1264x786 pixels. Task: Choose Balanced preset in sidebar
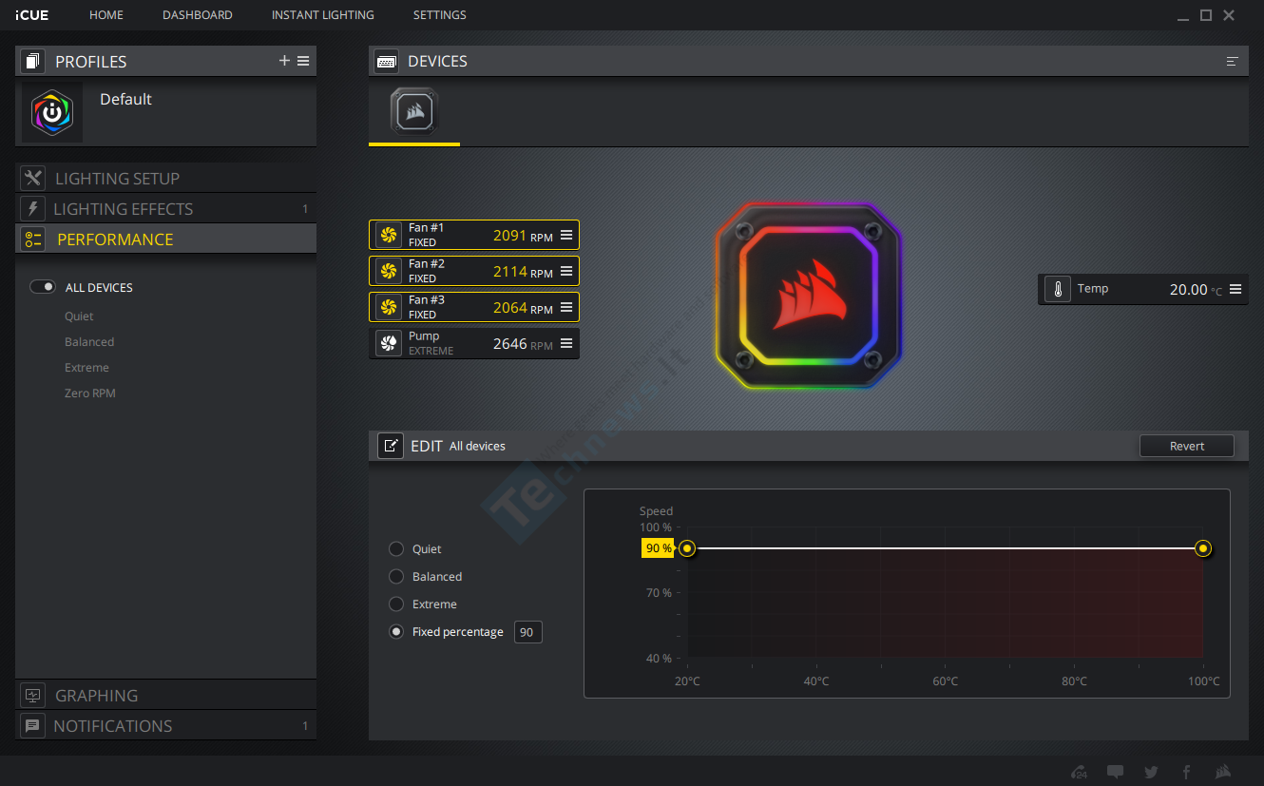tap(89, 341)
